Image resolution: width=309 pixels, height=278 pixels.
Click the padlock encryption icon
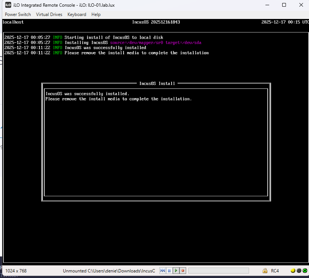point(265,271)
